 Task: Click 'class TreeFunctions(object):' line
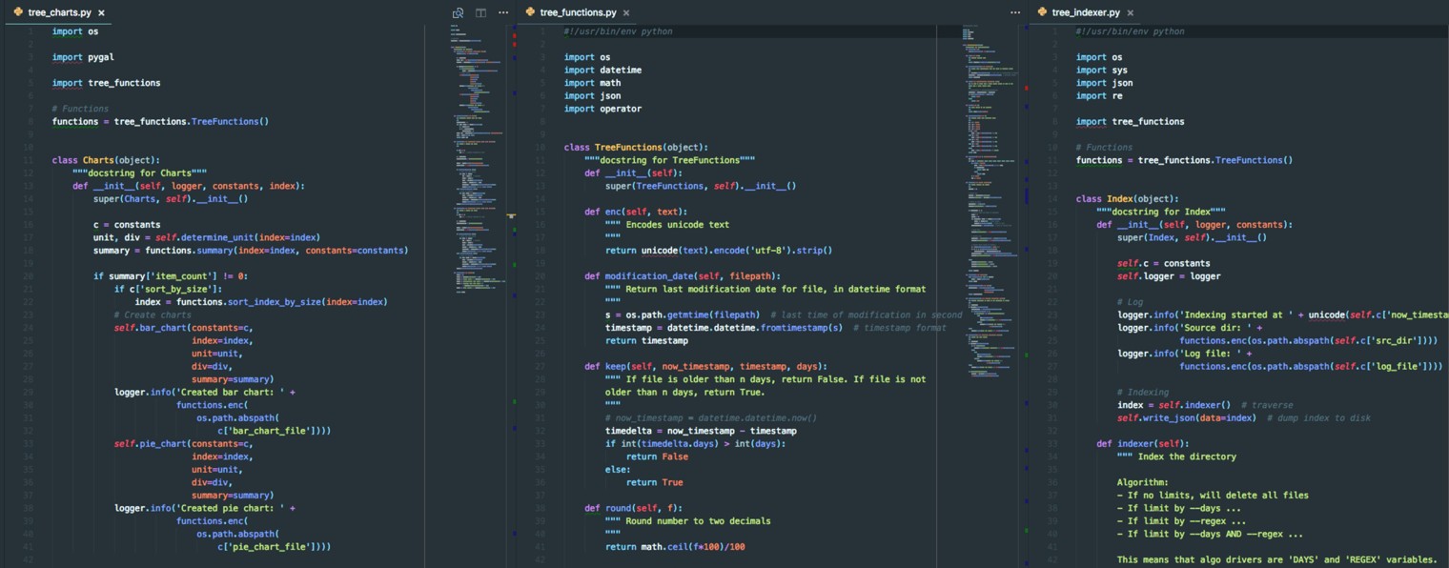coord(636,147)
